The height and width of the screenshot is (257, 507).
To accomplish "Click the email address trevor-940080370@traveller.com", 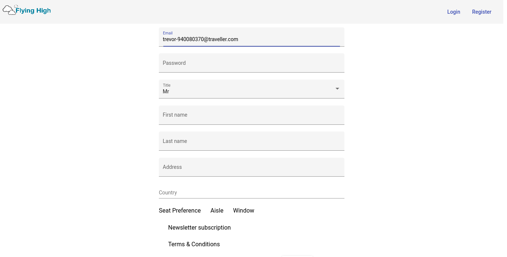I will [x=200, y=39].
